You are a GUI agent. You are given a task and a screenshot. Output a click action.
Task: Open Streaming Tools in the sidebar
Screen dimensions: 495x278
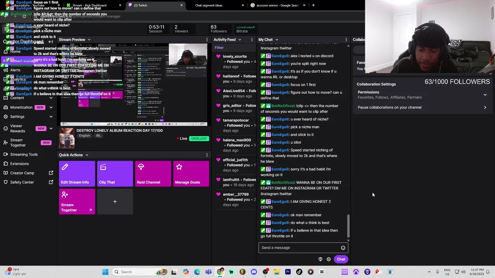point(24,154)
